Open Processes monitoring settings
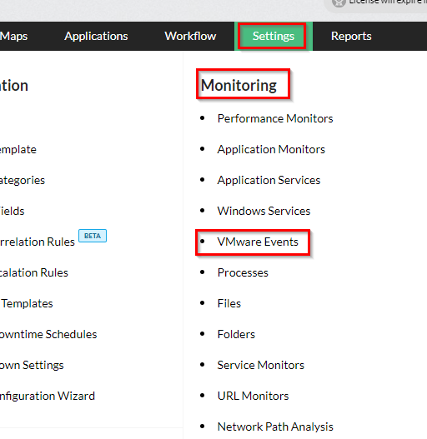Viewport: 427px width, 439px height. [x=243, y=272]
